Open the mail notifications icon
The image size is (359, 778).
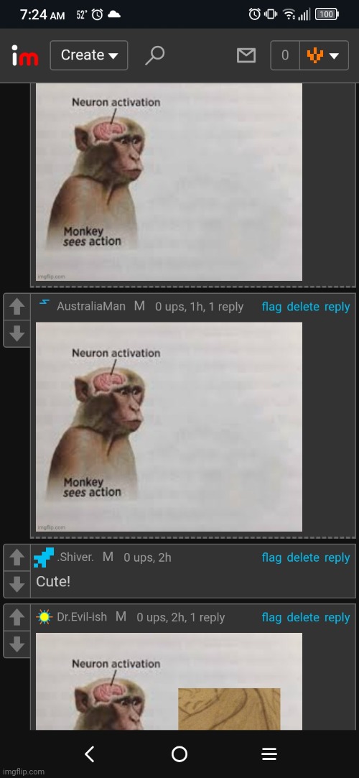(x=246, y=55)
